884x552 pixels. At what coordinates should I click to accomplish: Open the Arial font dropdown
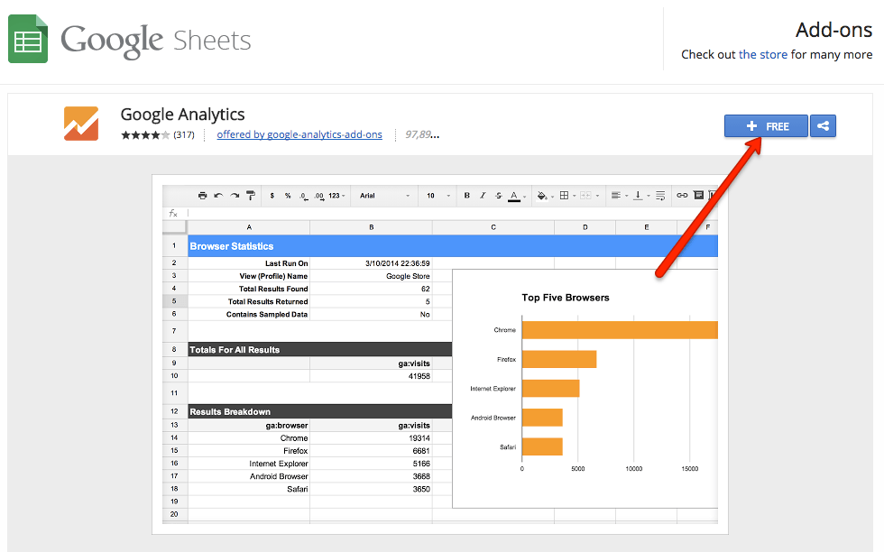point(385,196)
